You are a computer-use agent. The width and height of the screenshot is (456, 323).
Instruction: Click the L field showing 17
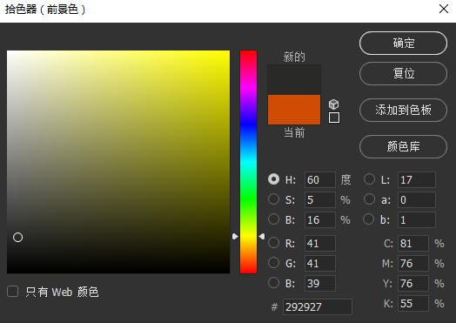[417, 179]
